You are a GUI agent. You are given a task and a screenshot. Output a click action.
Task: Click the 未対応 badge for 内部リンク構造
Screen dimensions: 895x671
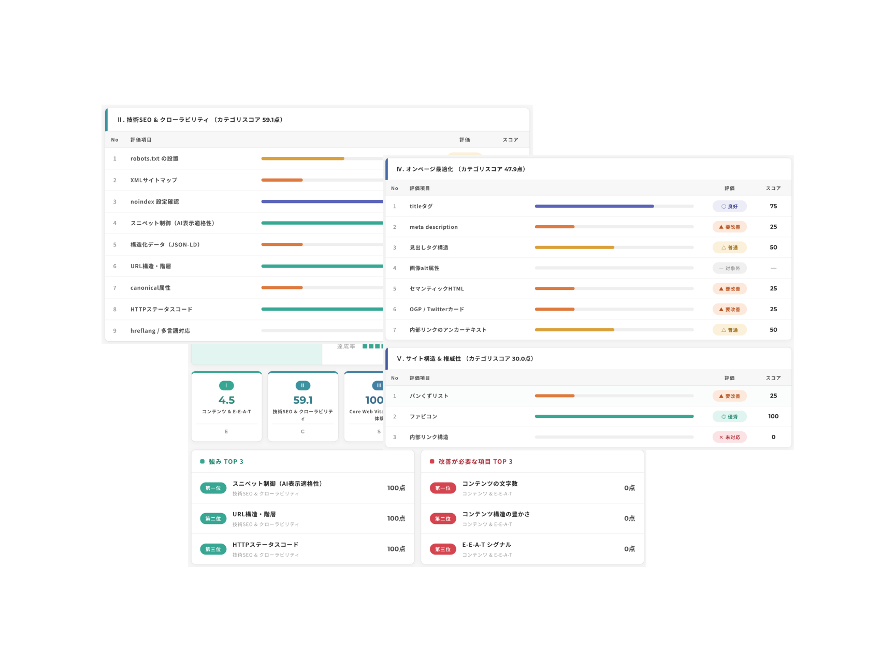click(729, 437)
